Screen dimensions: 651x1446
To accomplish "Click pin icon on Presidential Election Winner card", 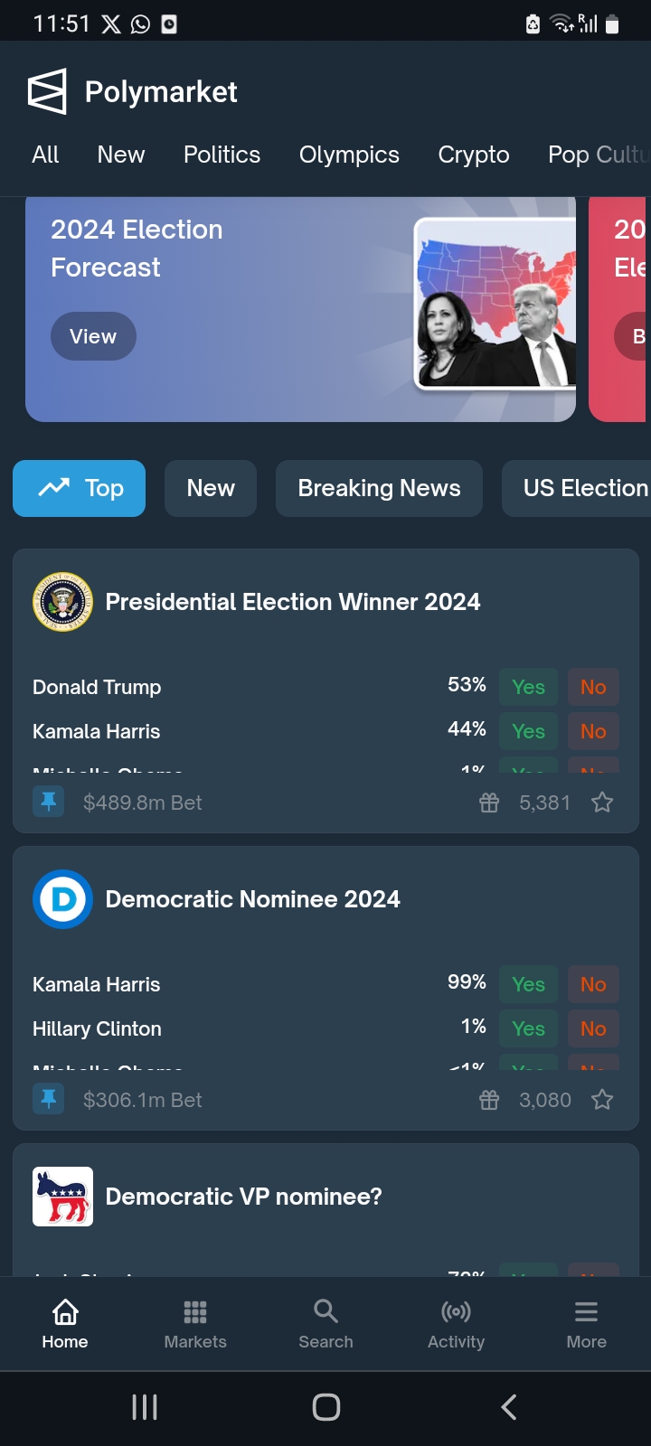I will 49,802.
